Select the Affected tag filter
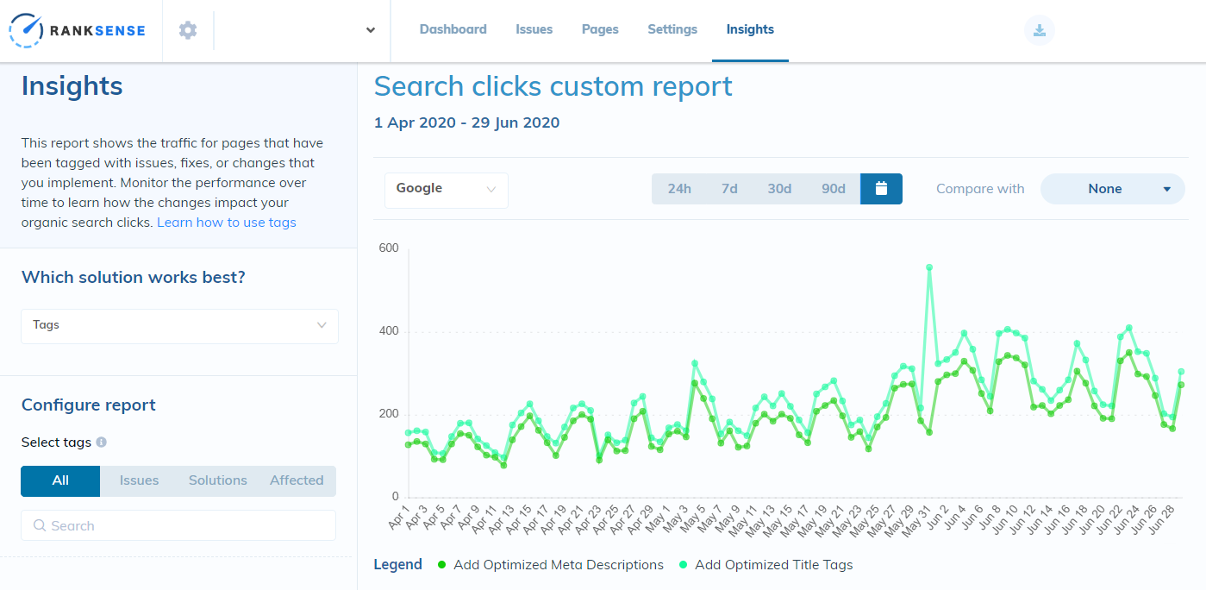Screen dimensions: 1206x590 coord(297,480)
